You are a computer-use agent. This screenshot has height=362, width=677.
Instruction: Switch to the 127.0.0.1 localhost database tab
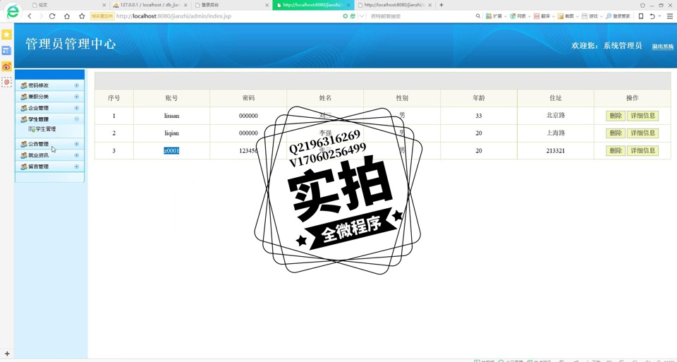click(x=149, y=5)
